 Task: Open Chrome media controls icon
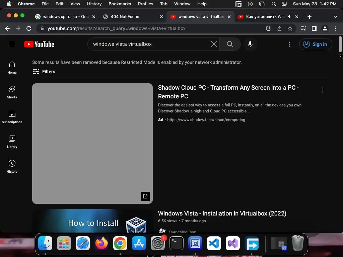click(x=303, y=28)
